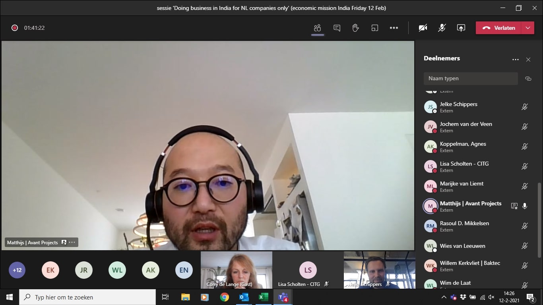Viewport: 543px width, 305px height.
Task: Open the show participants icon
Action: tap(317, 28)
